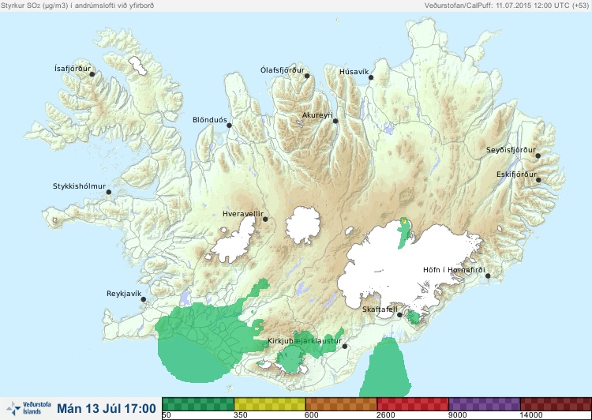
Task: Click the Blönduós station dot
Action: coord(229,125)
